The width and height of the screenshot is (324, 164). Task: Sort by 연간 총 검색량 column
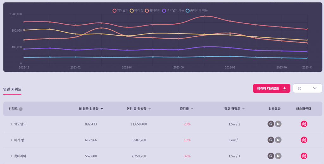[139, 109]
